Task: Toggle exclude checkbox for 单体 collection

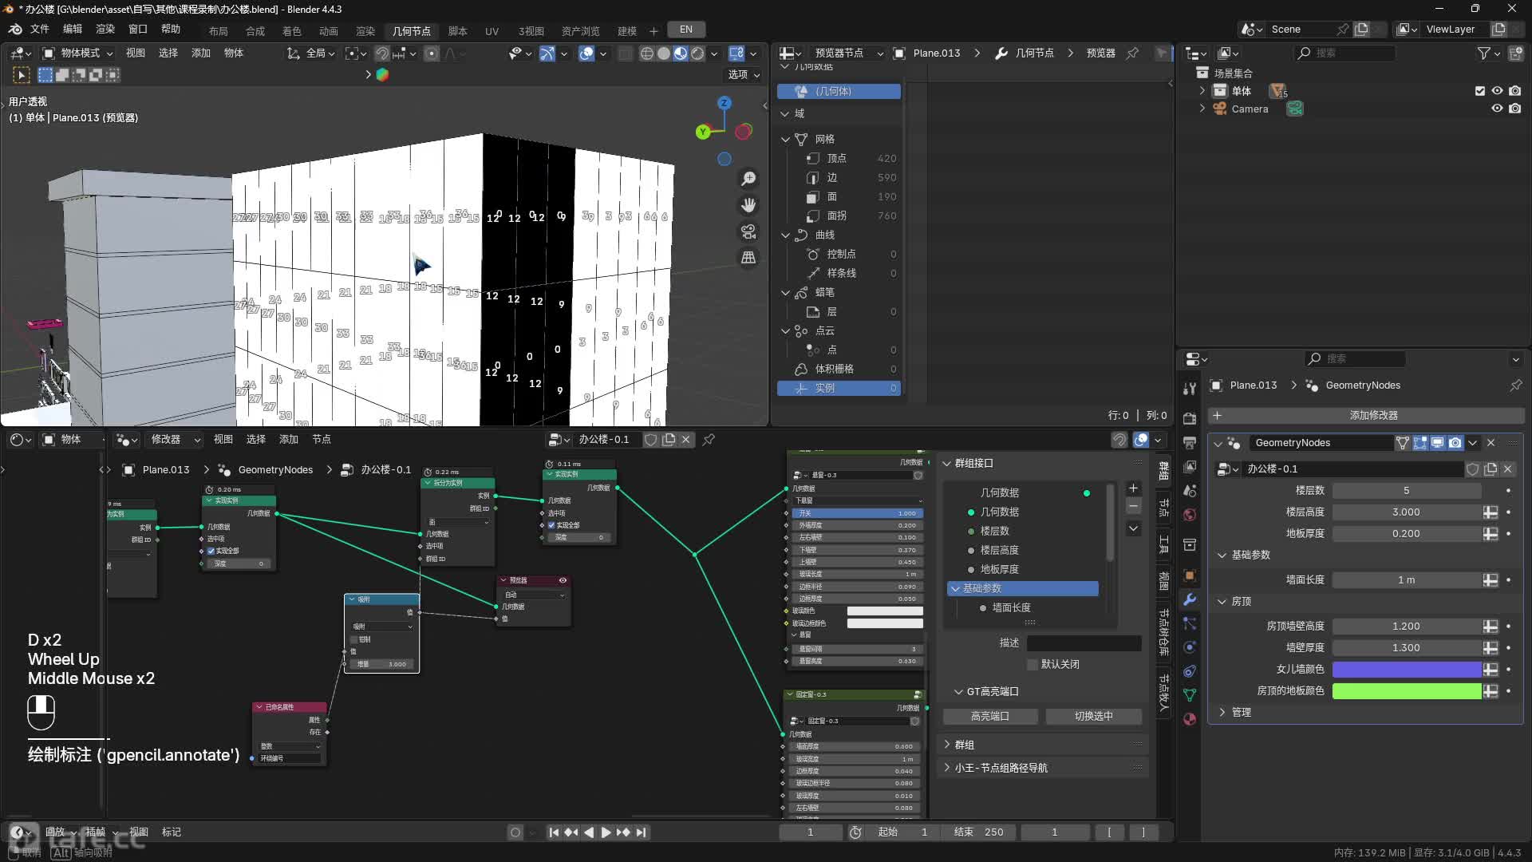Action: coord(1480,91)
